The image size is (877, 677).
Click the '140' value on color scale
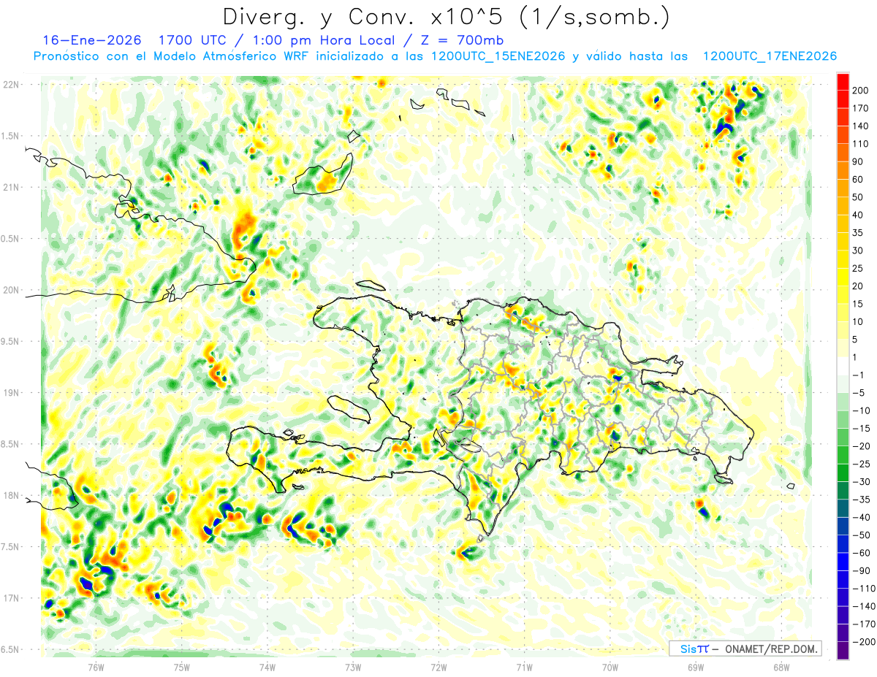click(x=860, y=126)
